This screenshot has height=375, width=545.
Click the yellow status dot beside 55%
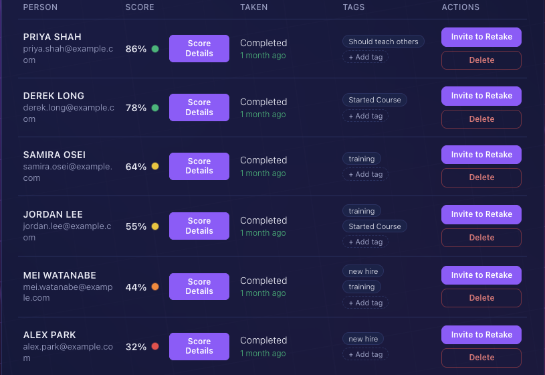pos(155,226)
